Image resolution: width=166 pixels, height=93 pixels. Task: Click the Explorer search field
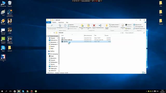coord(135,33)
